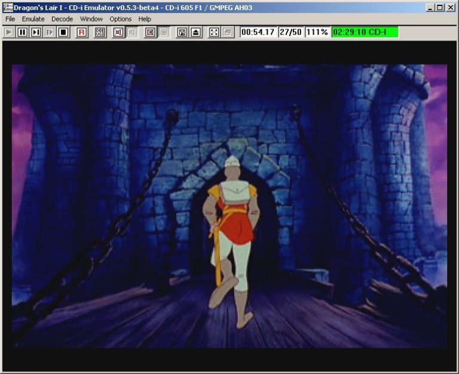Click the Play button in the toolbar
The image size is (459, 374).
click(x=9, y=32)
